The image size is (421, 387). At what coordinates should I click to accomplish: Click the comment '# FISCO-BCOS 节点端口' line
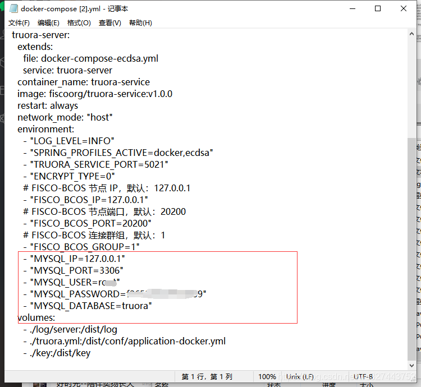pyautogui.click(x=104, y=212)
